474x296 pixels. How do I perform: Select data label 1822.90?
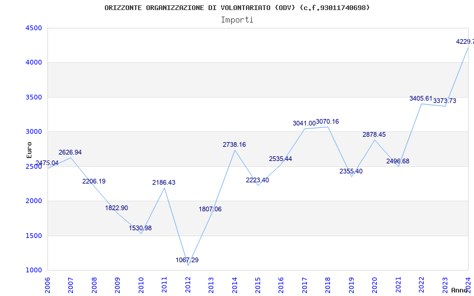click(116, 208)
